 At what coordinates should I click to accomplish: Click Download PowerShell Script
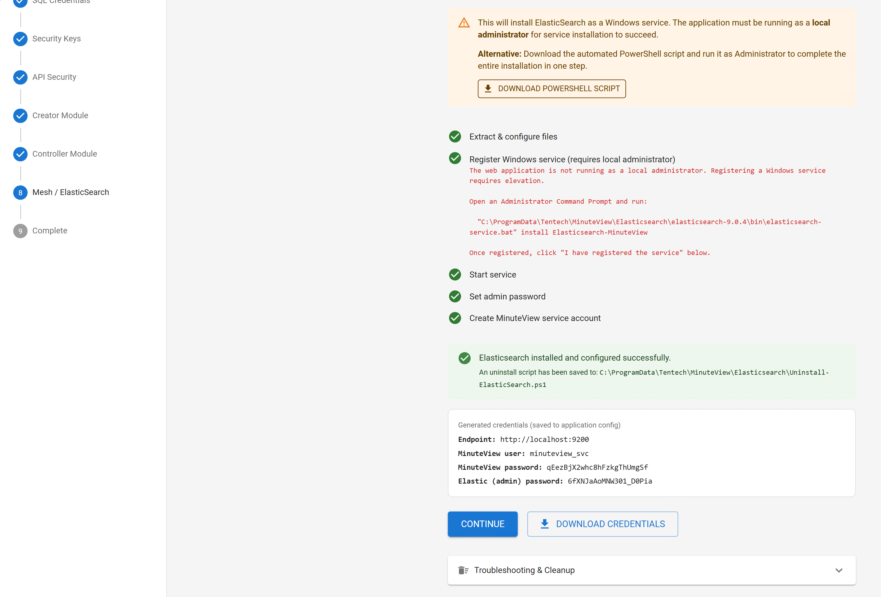point(552,88)
